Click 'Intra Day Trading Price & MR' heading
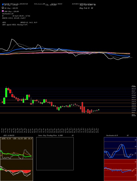 pyautogui.click(x=51, y=135)
